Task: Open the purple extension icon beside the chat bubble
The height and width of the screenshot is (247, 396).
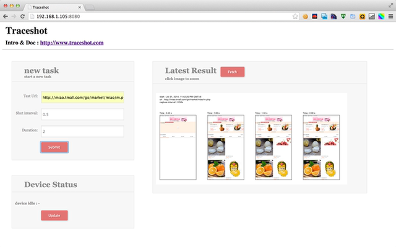Action: tap(334, 17)
